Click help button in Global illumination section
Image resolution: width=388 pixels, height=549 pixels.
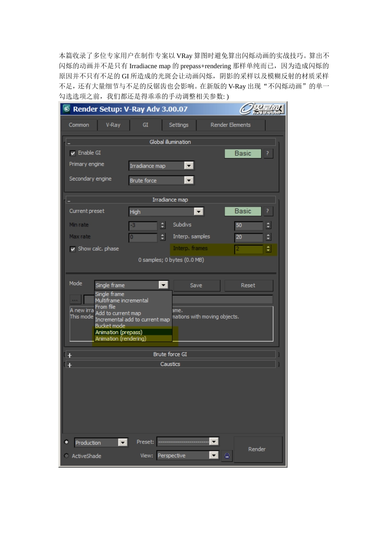pos(268,154)
